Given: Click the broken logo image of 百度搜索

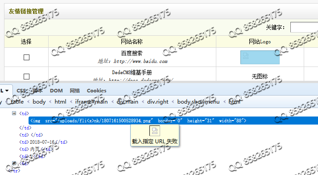Looking at the screenshot, I should tap(260, 57).
